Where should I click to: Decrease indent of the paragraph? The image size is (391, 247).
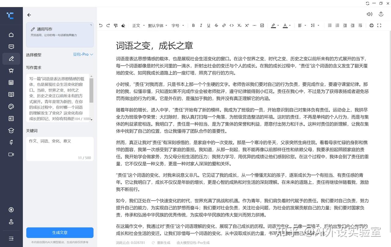pyautogui.click(x=345, y=26)
